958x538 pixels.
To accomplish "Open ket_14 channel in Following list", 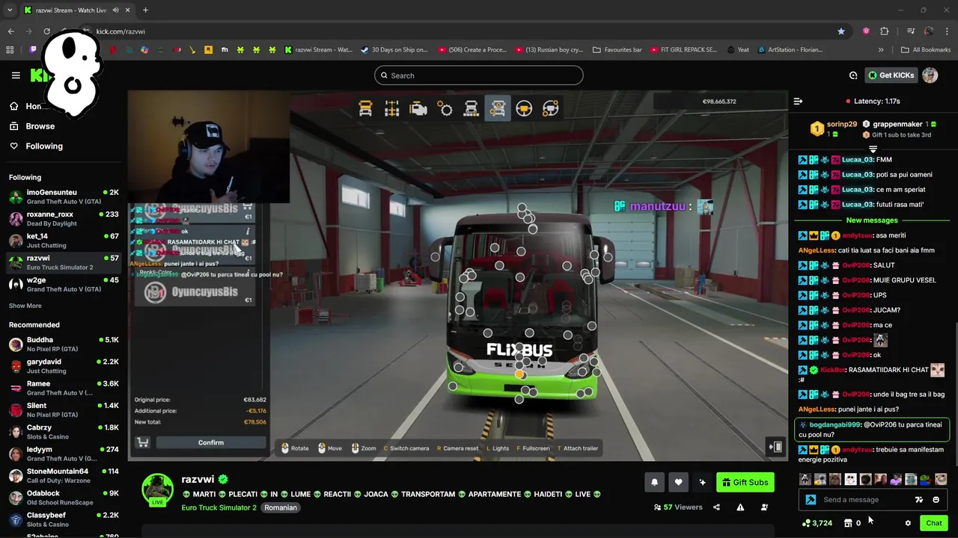I will pos(64,241).
